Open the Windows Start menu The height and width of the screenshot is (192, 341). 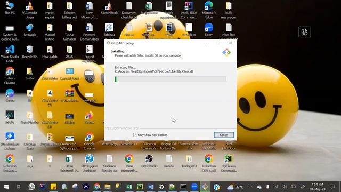coord(6,187)
